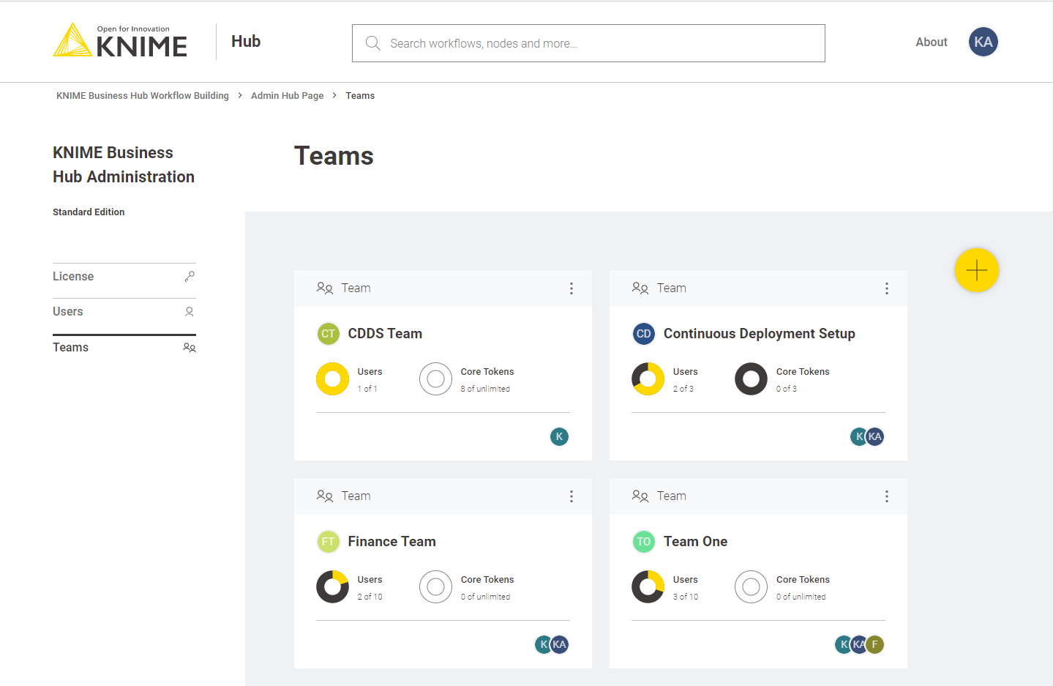Open the Team One title

click(695, 542)
